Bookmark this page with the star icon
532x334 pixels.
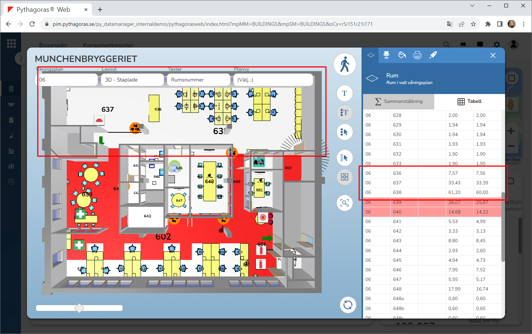click(x=473, y=24)
